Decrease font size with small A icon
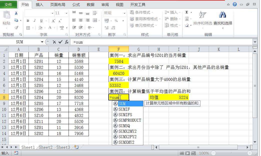Screen dimensions: 261x156 click(x=60, y=21)
